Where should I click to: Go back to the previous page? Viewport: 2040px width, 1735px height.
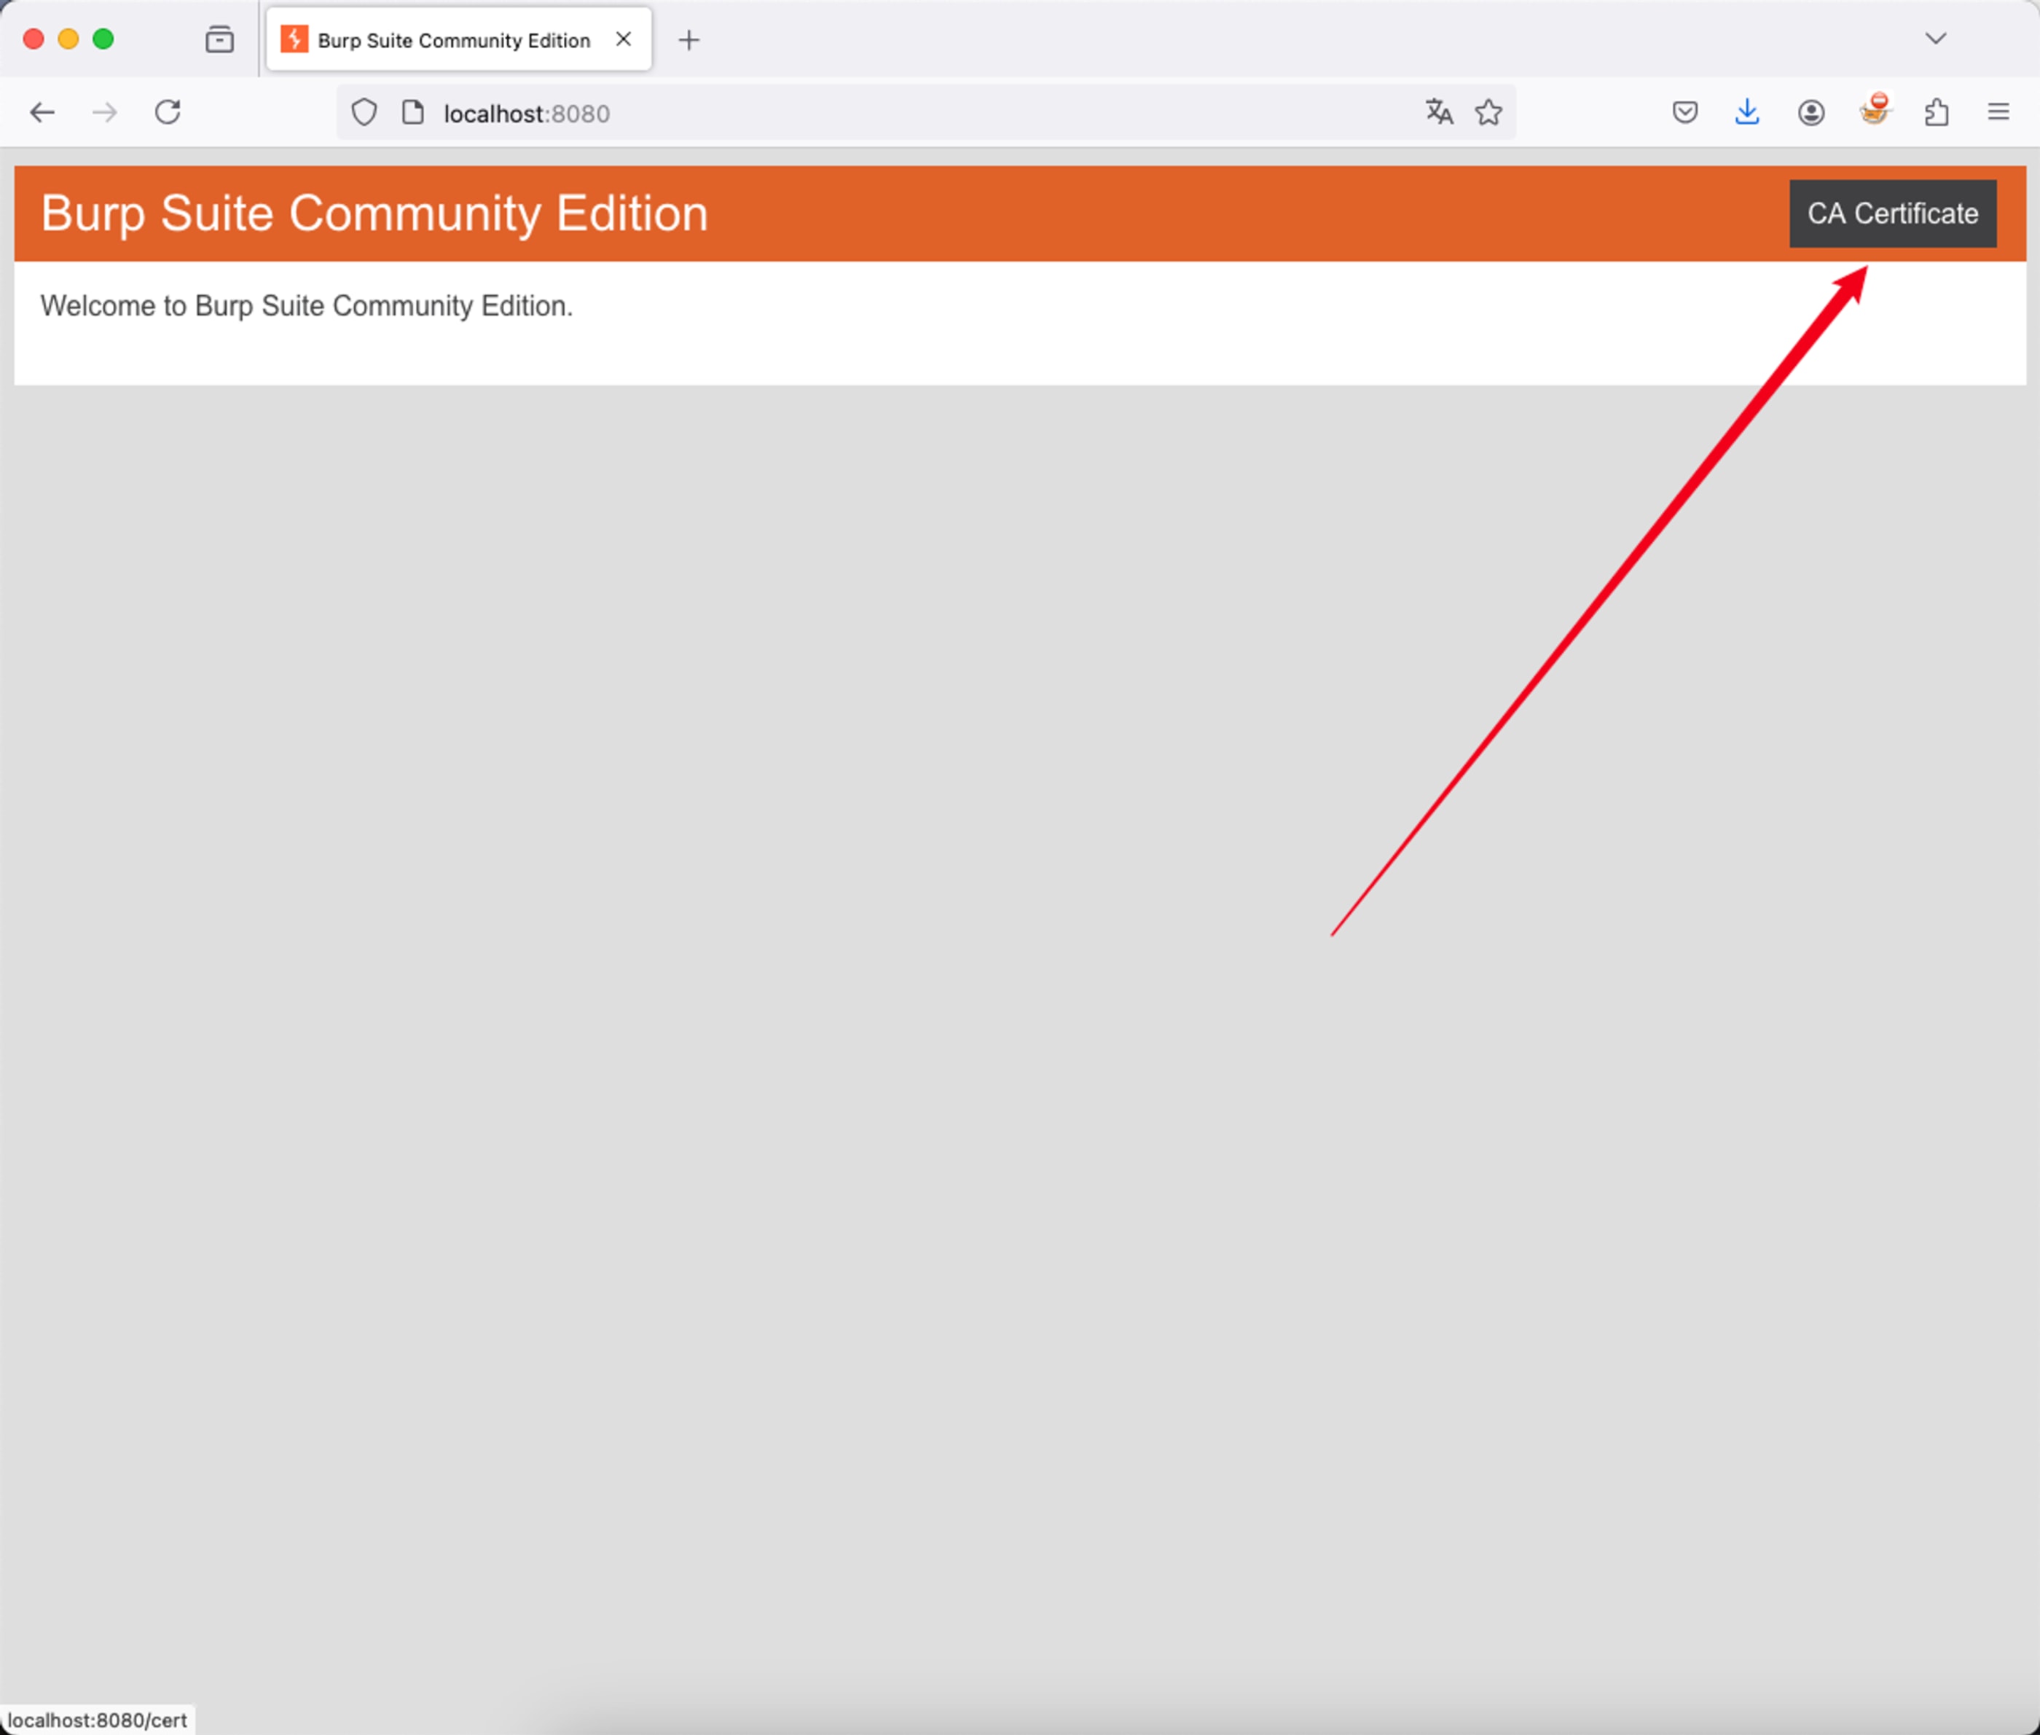pos(42,112)
